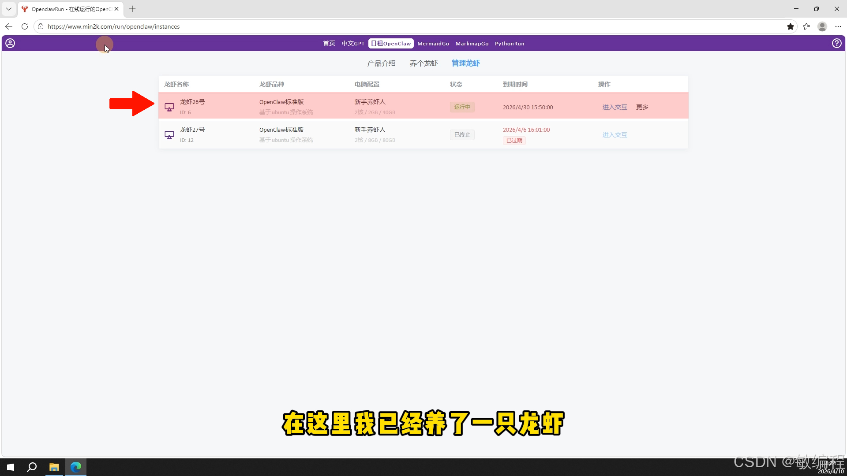The image size is (847, 476).
Task: Open the browser settings ellipsis menu
Action: point(838,26)
